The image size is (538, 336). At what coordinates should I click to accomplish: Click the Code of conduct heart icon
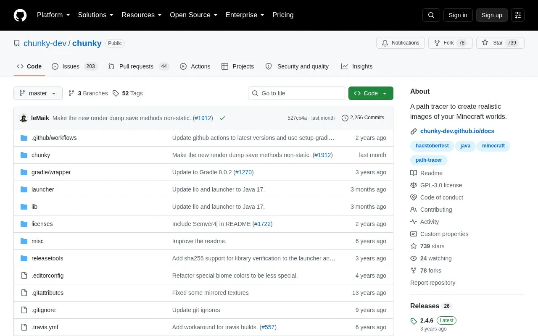click(414, 197)
